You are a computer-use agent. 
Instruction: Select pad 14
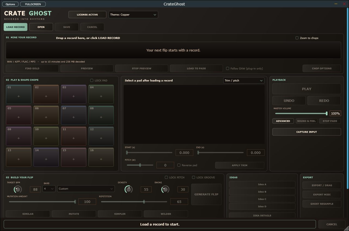[46, 157]
